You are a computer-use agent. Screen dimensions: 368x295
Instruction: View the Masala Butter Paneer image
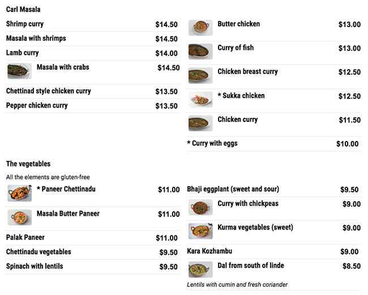[x=19, y=217]
